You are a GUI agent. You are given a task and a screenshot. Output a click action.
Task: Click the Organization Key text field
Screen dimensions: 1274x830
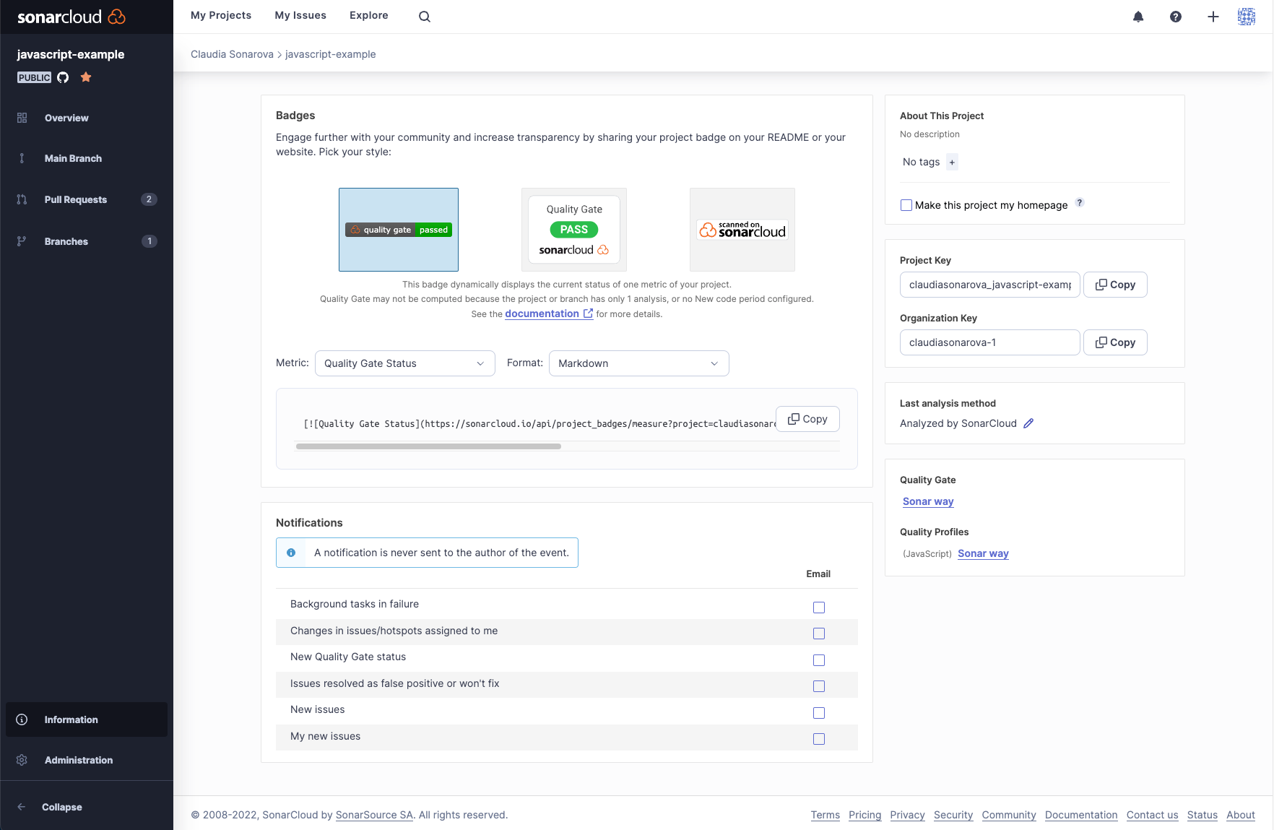tap(990, 342)
